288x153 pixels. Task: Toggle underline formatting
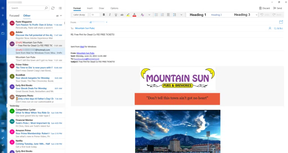(116, 15)
